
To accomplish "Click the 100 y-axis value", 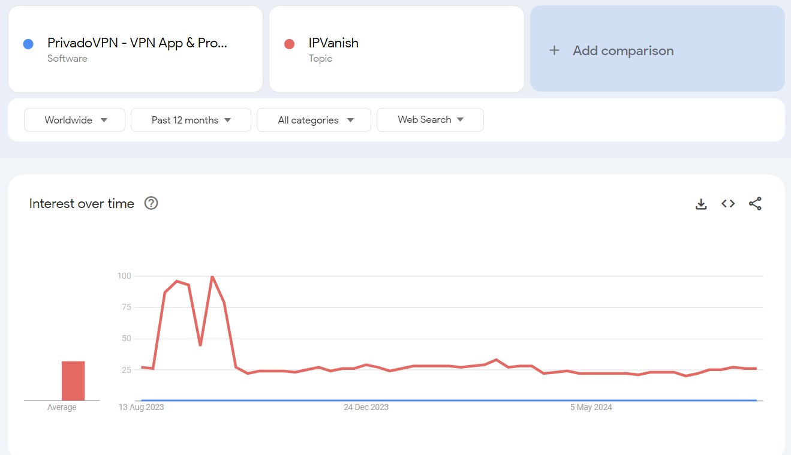I will tap(124, 276).
